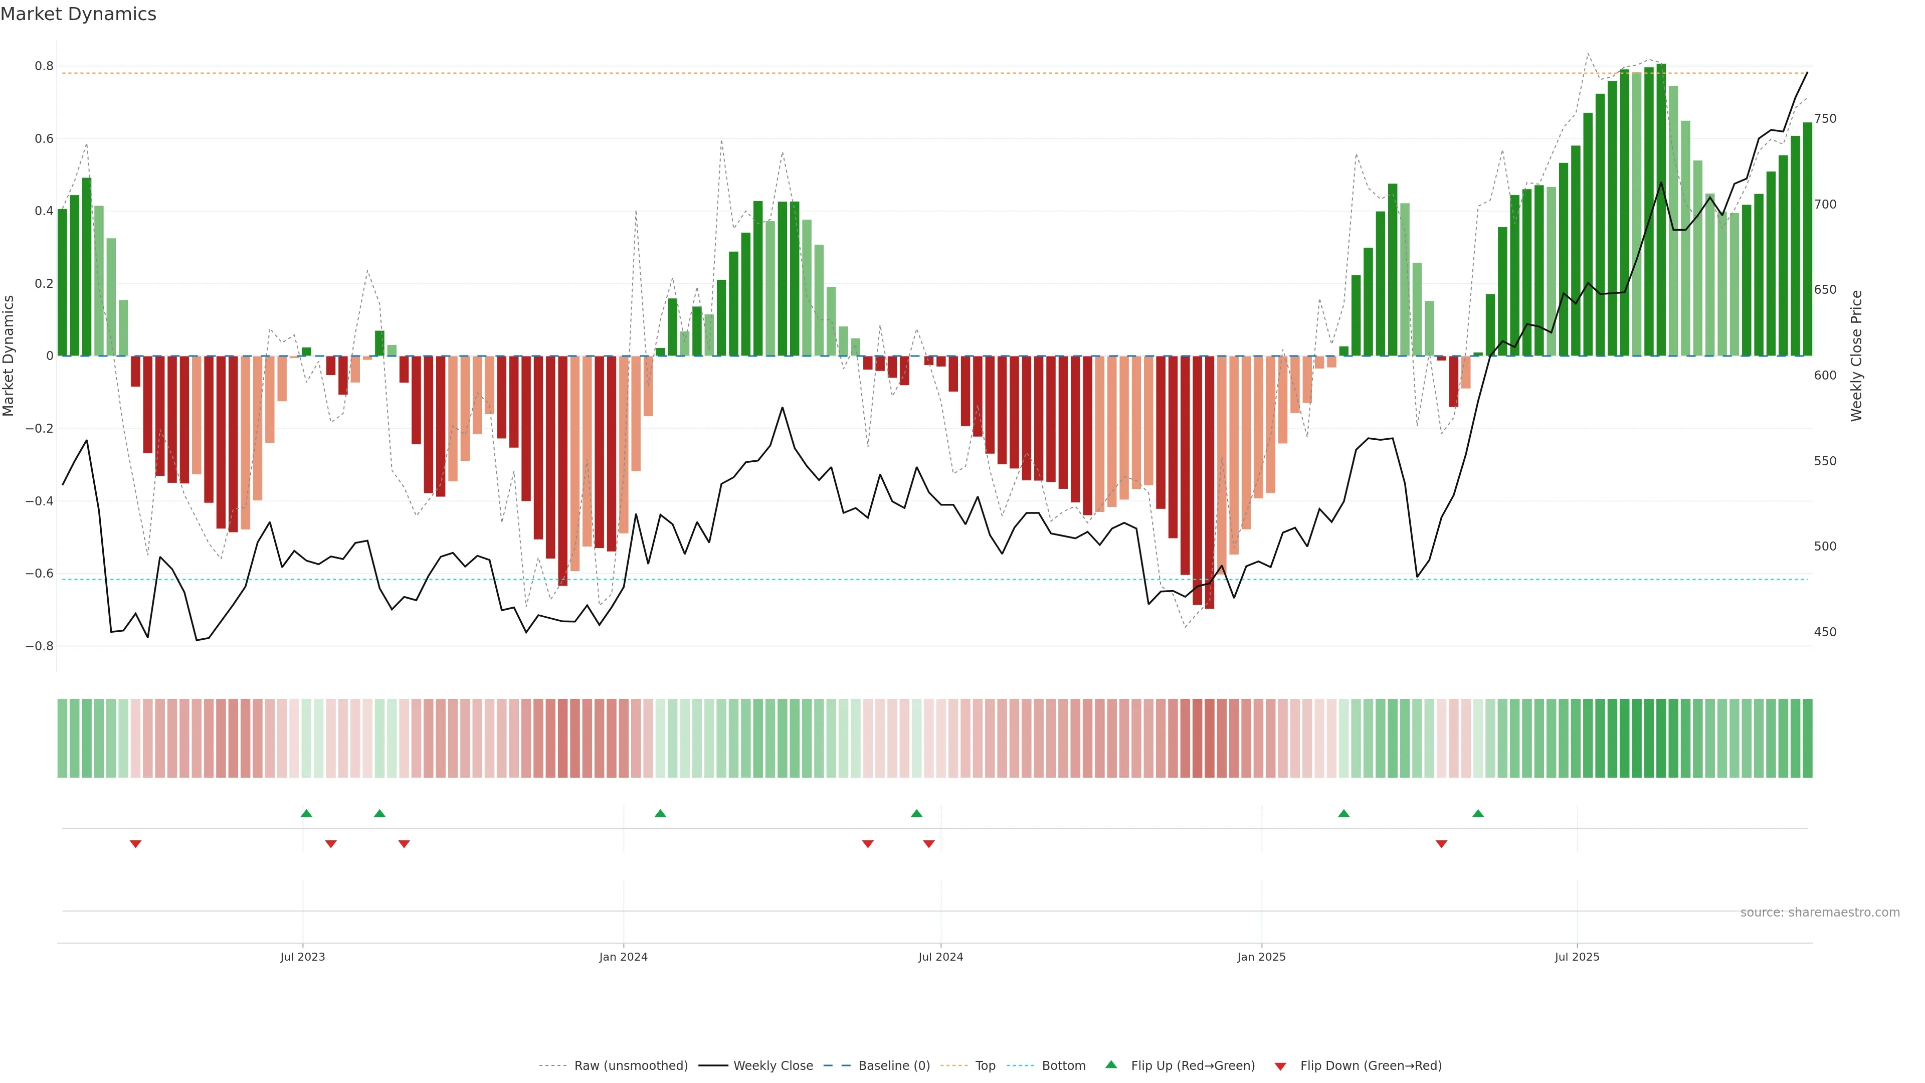Click the green flip-up marker just before Jul 2024
The image size is (1925, 1083).
pos(917,813)
